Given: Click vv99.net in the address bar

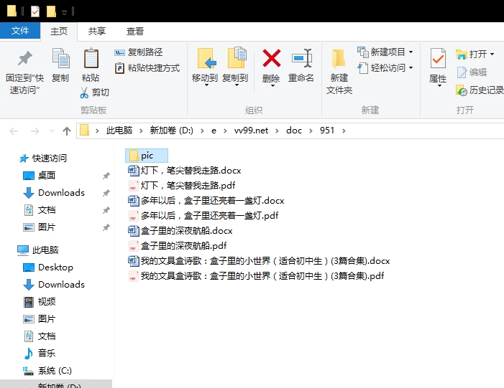Looking at the screenshot, I should [x=251, y=131].
